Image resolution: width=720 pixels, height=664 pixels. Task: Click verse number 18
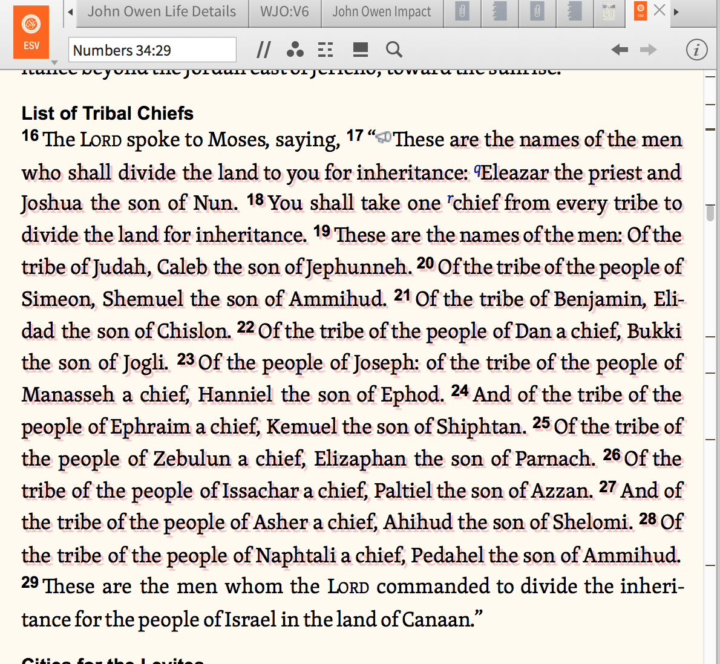(x=255, y=199)
